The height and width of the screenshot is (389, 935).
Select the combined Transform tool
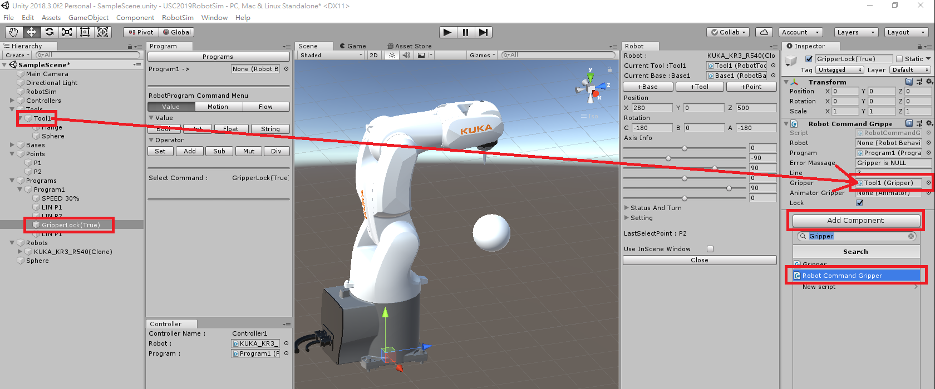point(103,32)
